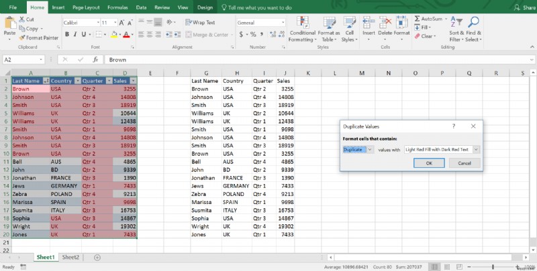Viewport: 537px width, 271px height.
Task: Click Merge & Center
Action: [x=207, y=35]
